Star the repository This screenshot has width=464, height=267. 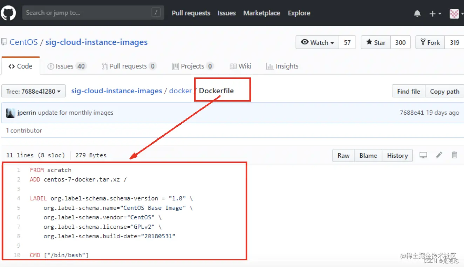pos(376,42)
